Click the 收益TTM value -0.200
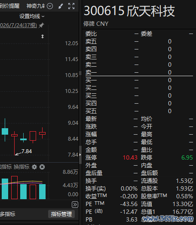Viewport: 196px width, 225px height. pos(129,196)
